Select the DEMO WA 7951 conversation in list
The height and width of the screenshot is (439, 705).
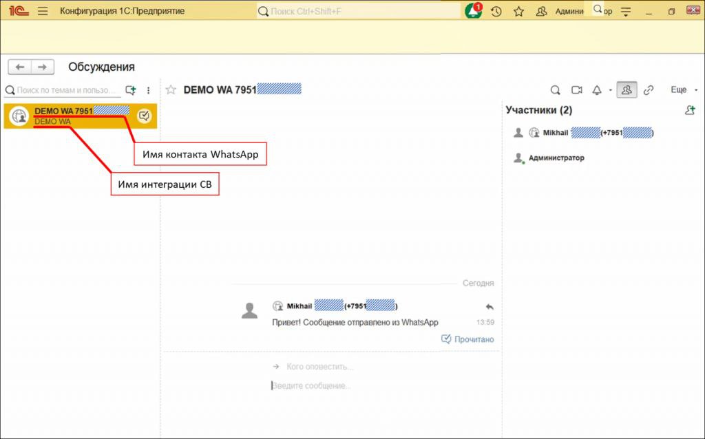[x=81, y=116]
